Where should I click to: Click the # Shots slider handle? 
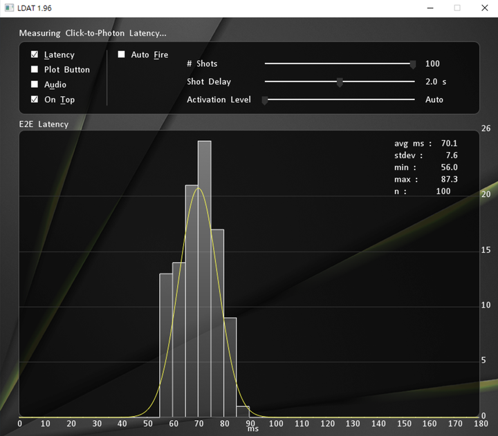coord(412,64)
